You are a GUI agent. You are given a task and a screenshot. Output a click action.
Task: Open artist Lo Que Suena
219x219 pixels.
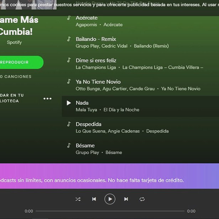91,131
